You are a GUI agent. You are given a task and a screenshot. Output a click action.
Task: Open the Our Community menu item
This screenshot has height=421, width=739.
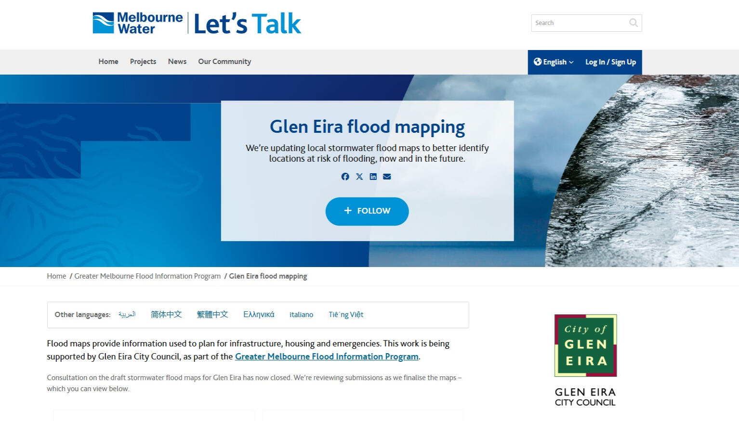click(x=224, y=62)
